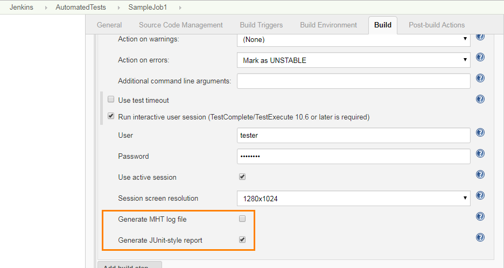Click the Session screen resolution label
504x268 pixels.
(x=158, y=198)
